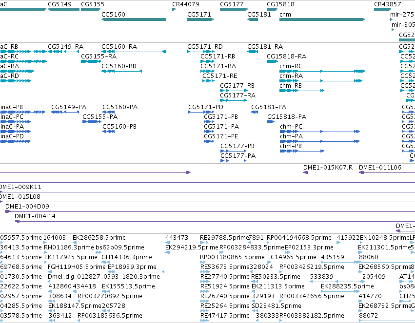Select the CG5160-RA transcript
The width and height of the screenshot is (415, 323).
pos(134,52)
